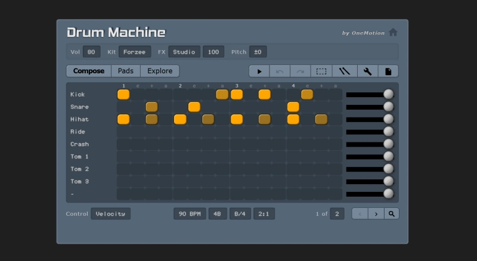The width and height of the screenshot is (477, 261).
Task: Activate the dashed rectangle selection tool
Action: coord(321,72)
